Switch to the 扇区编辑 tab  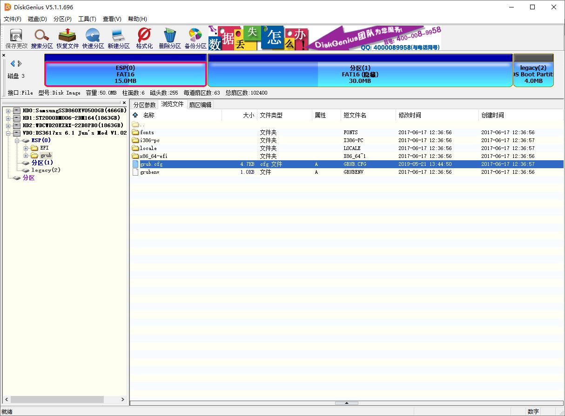click(x=200, y=105)
